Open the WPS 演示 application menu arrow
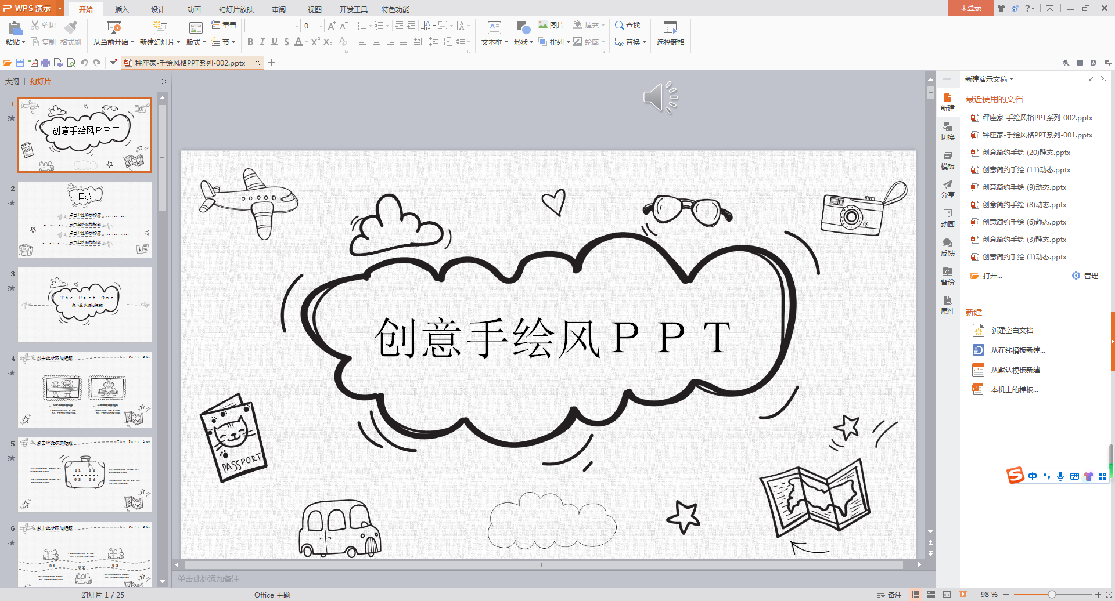1115x601 pixels. tap(60, 8)
